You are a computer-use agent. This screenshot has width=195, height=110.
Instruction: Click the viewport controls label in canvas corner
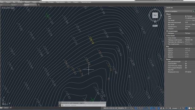pyautogui.click(x=8, y=8)
